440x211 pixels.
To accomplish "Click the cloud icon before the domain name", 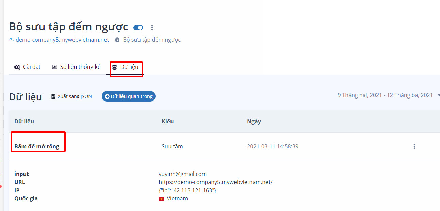I will [12, 40].
